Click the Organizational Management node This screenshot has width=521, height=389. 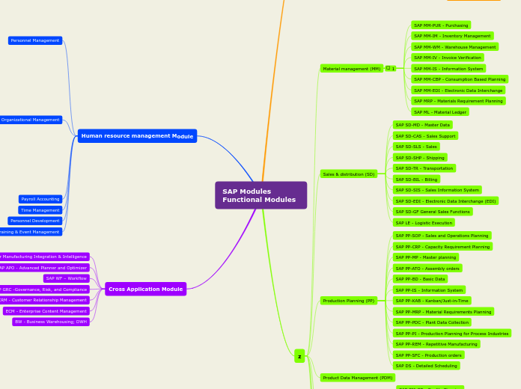pyautogui.click(x=31, y=120)
